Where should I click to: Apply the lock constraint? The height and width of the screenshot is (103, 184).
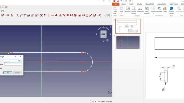point(79,15)
